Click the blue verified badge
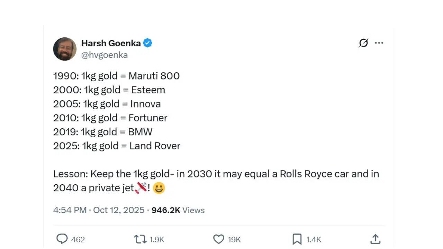 pyautogui.click(x=148, y=43)
